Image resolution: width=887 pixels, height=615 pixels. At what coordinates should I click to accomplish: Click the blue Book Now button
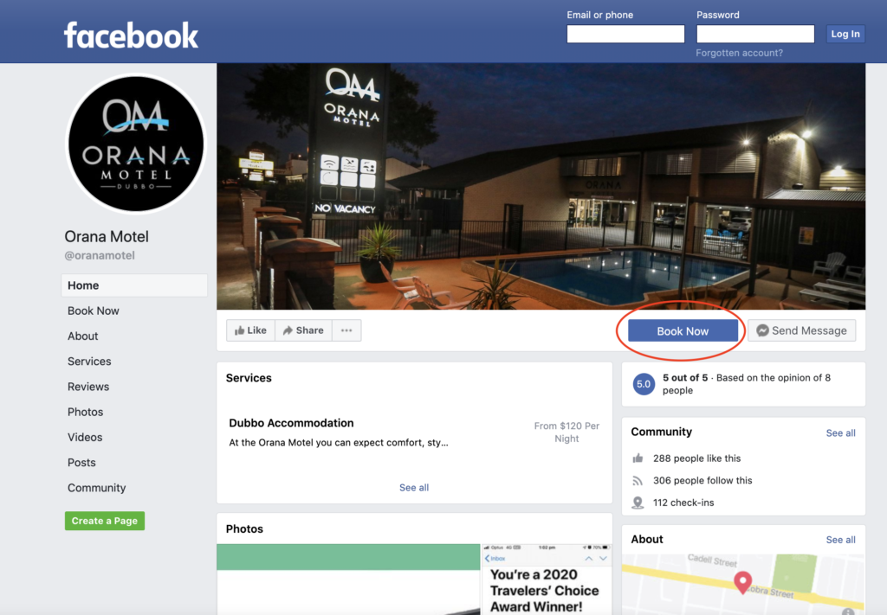(683, 331)
